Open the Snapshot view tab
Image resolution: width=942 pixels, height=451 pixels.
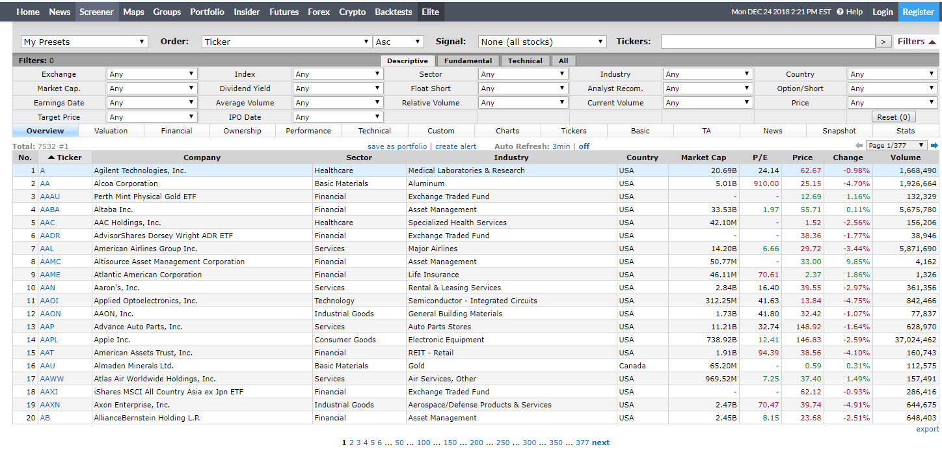[x=839, y=131]
